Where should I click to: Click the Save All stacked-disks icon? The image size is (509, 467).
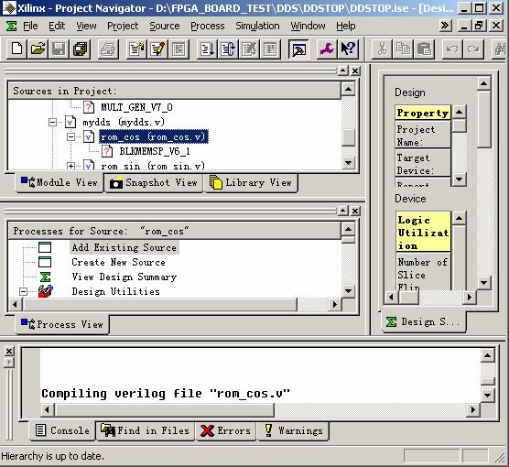coord(80,49)
